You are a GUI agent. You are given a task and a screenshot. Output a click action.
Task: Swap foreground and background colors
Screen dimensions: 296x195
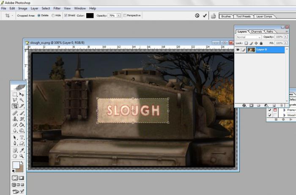coord(22,163)
